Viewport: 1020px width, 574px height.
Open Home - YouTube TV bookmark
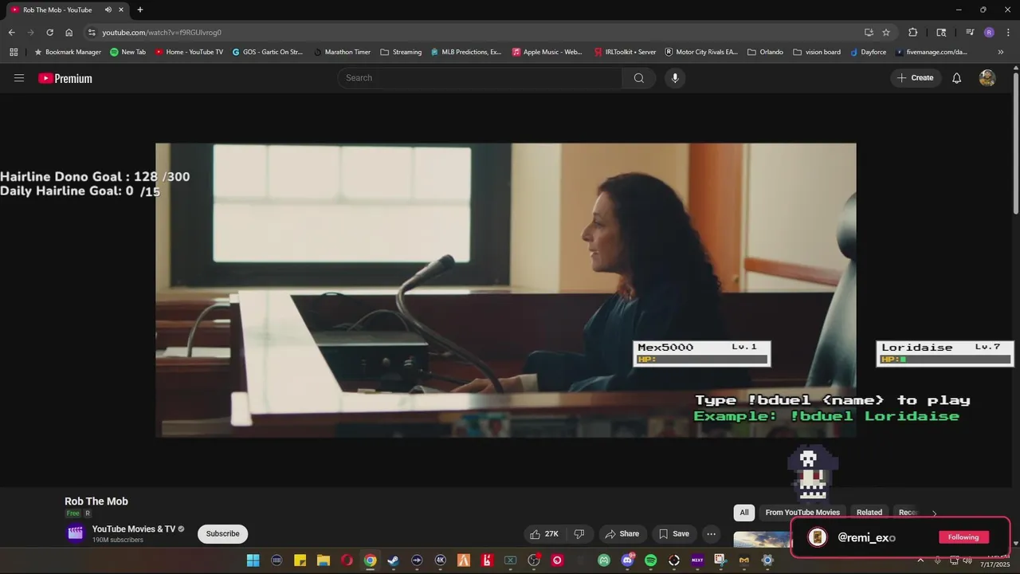[x=189, y=52]
